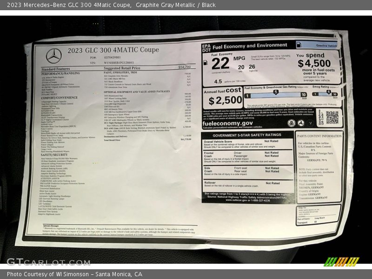Click the 'Rollover' Not Rated row
372x279 pixels.
tap(247, 184)
